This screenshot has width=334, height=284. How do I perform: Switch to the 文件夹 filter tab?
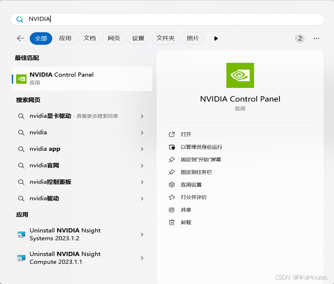click(166, 38)
